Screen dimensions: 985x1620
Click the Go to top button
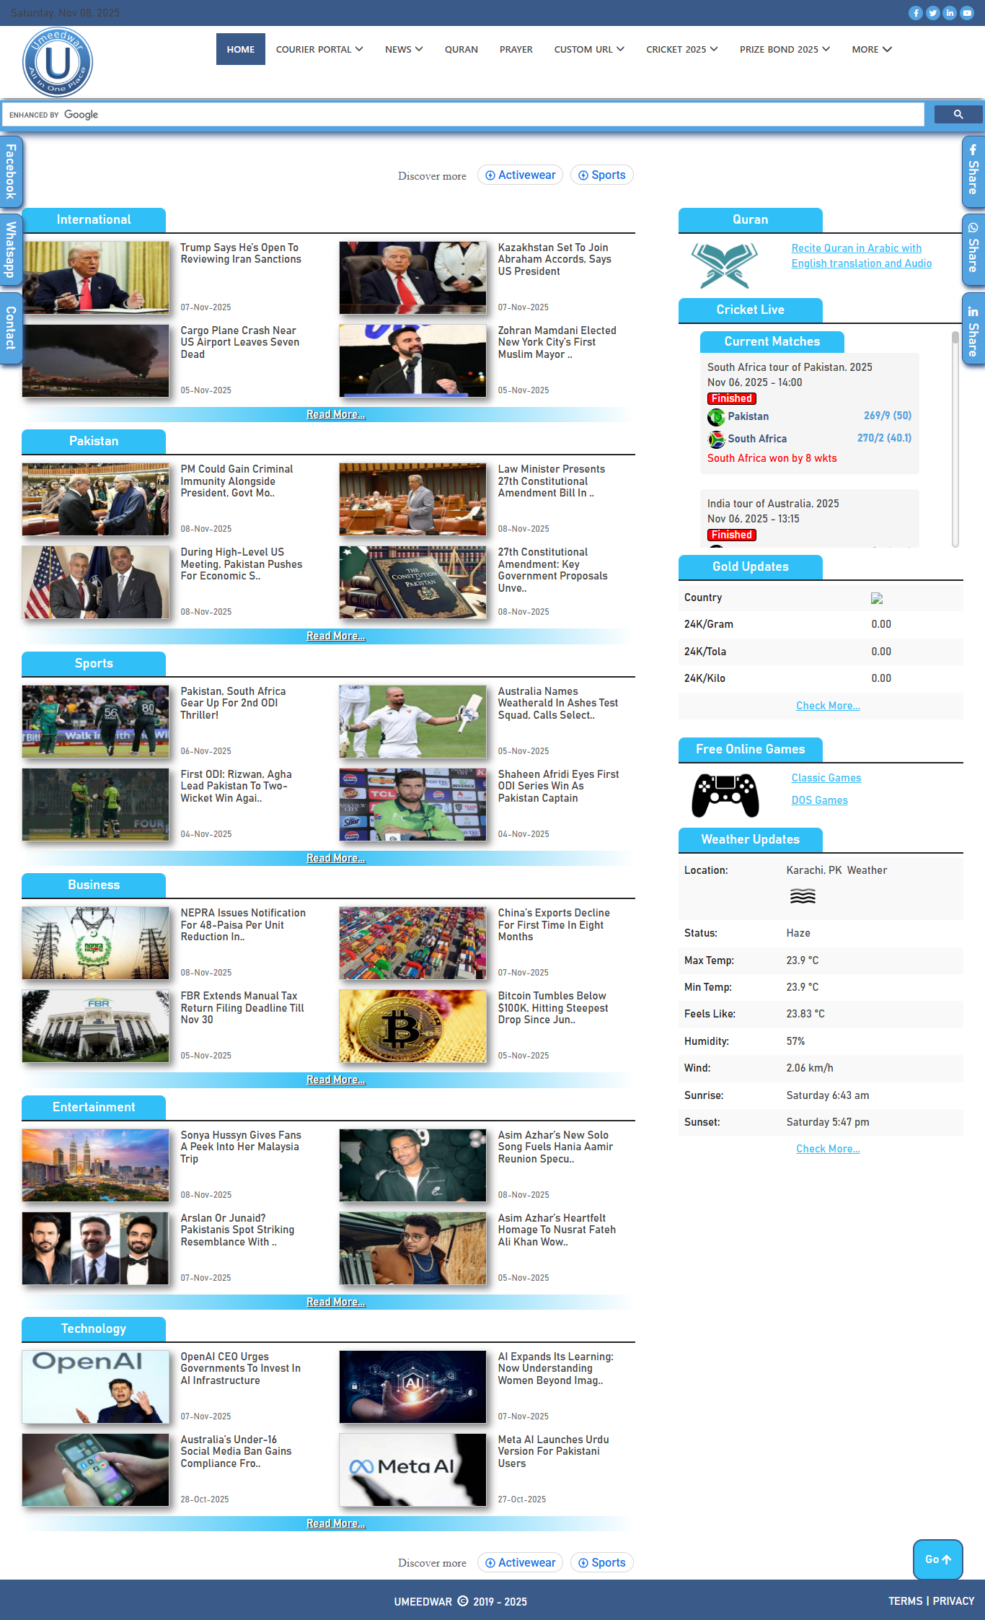click(938, 1559)
